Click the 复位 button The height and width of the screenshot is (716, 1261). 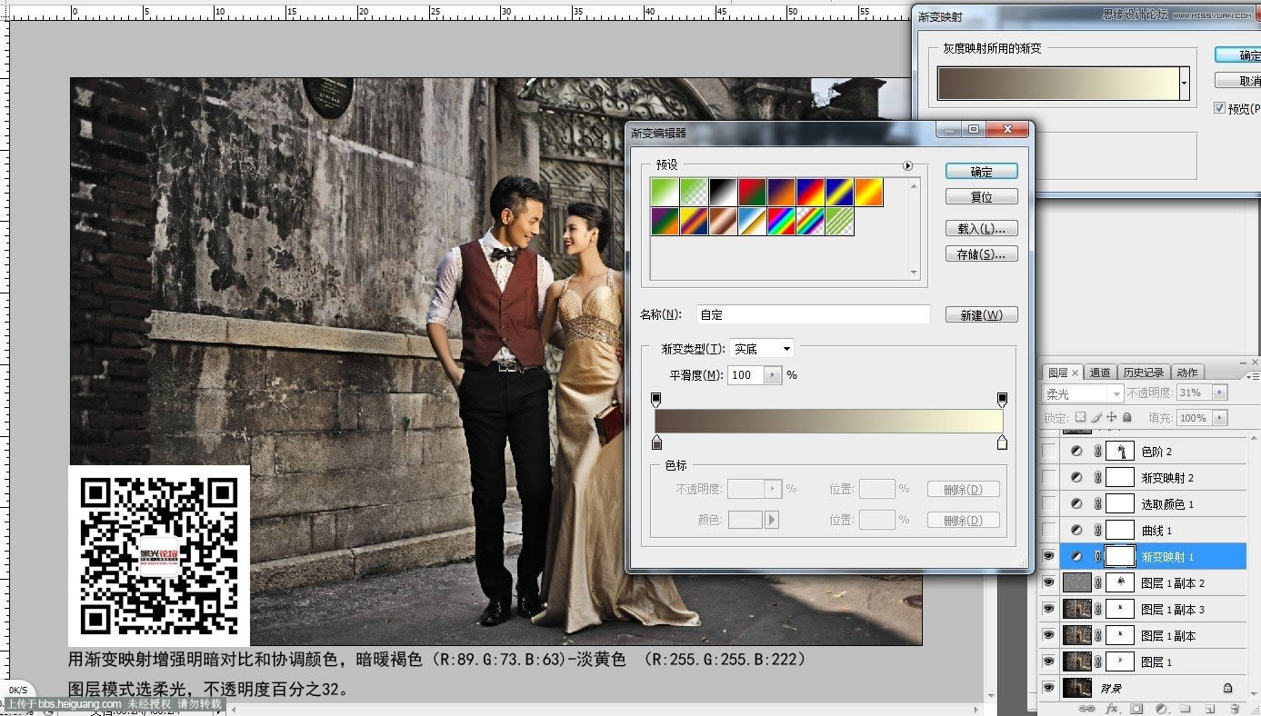(981, 196)
